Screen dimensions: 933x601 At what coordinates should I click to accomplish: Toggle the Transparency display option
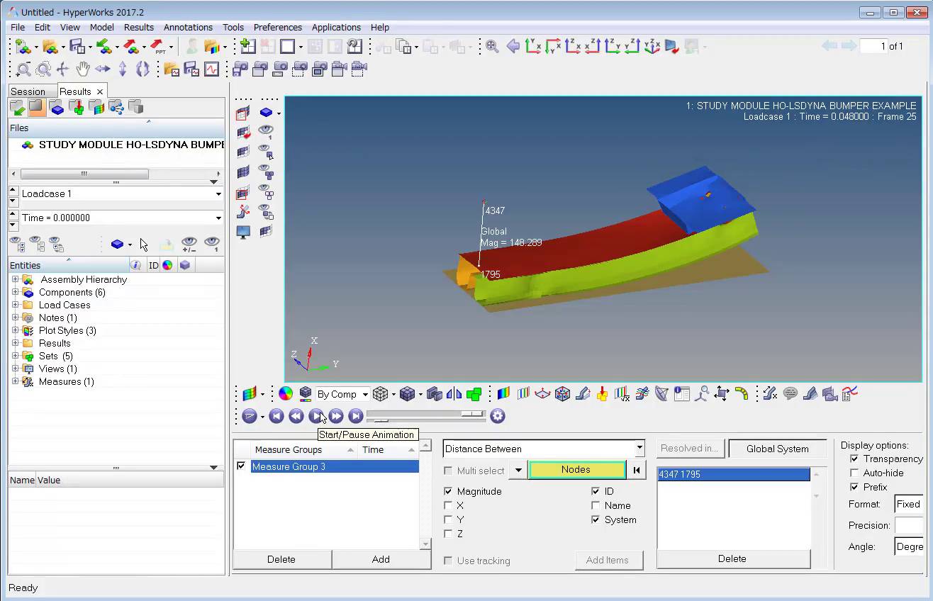click(x=854, y=459)
